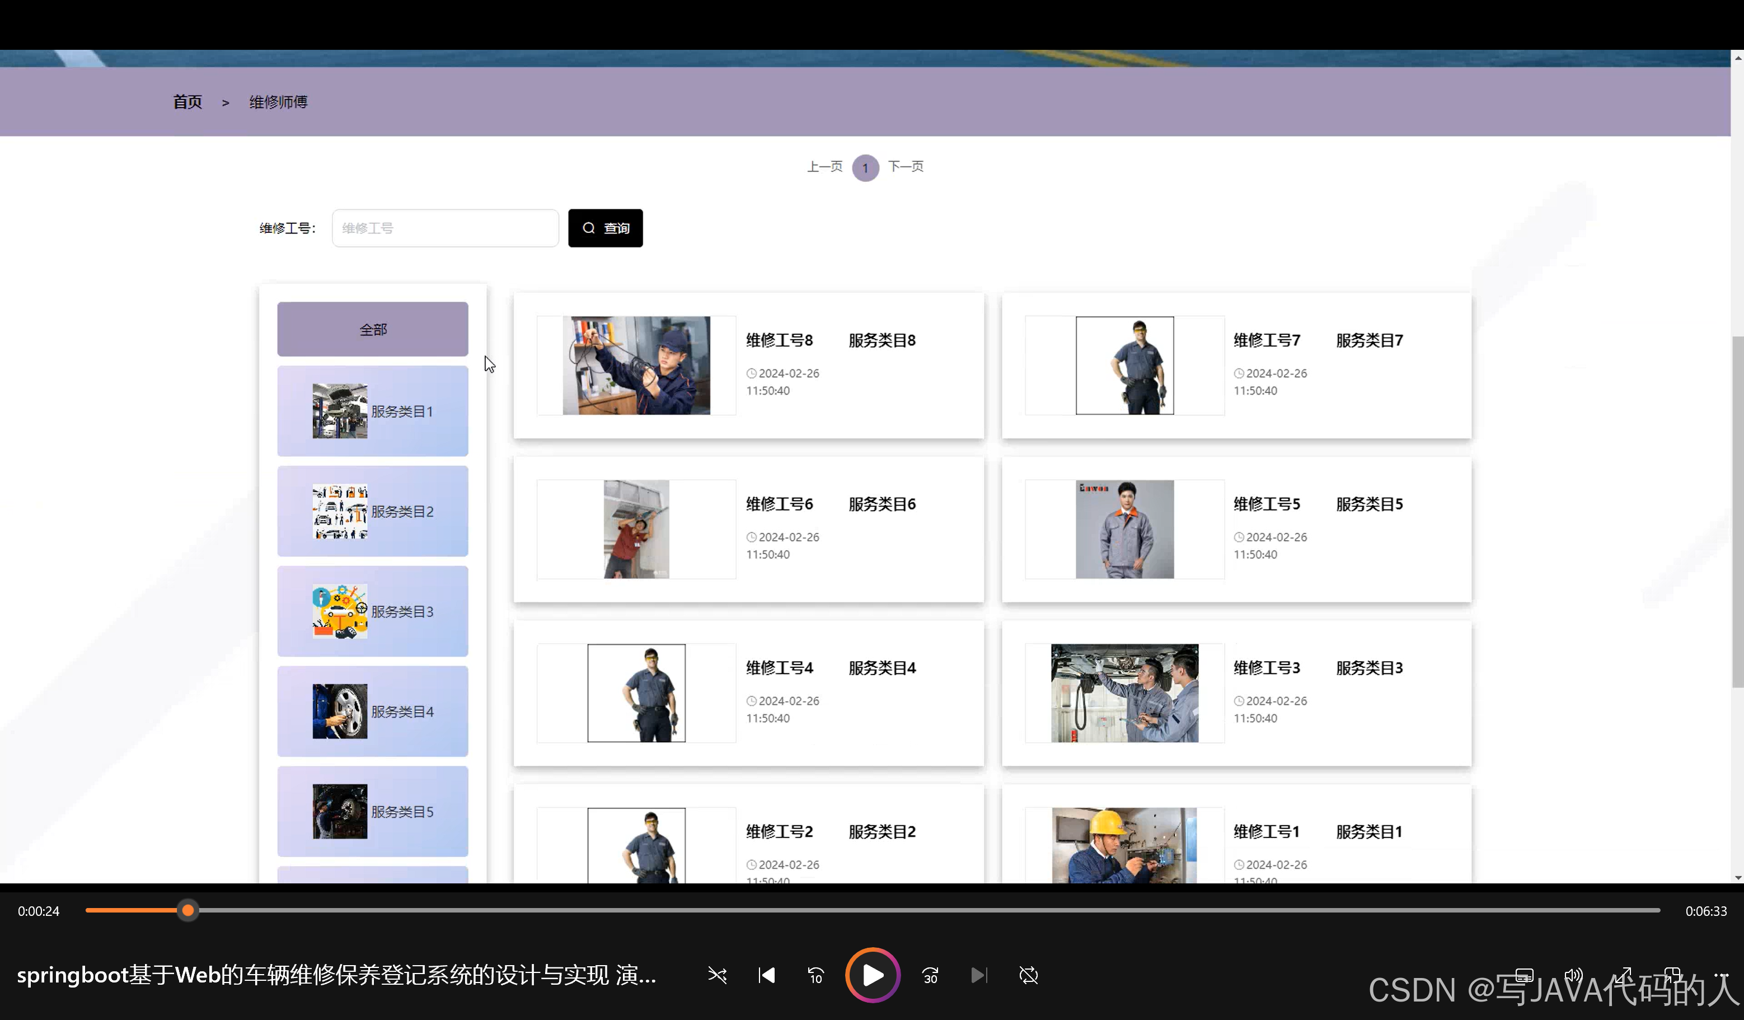
Task: Click the 维修工号5 title text
Action: [1267, 504]
